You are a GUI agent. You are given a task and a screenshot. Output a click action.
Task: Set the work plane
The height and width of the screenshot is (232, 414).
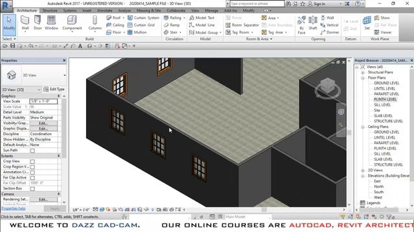coord(367,23)
